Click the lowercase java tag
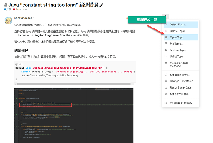Viewport: 213px width, 143px height. point(25,10)
